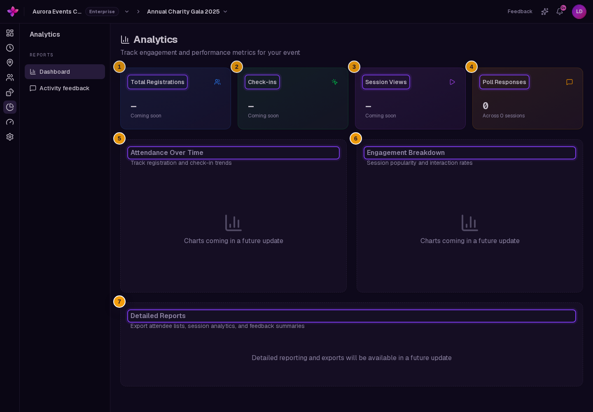Click the "Total Registrations" card title
The width and height of the screenshot is (593, 412).
tap(157, 82)
